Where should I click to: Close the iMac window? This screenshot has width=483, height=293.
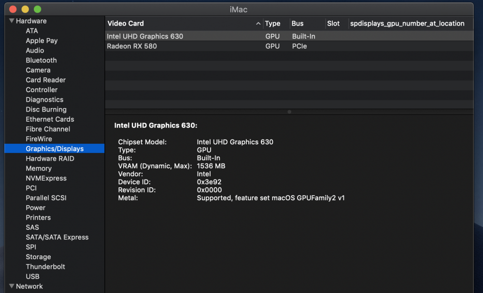(x=13, y=9)
